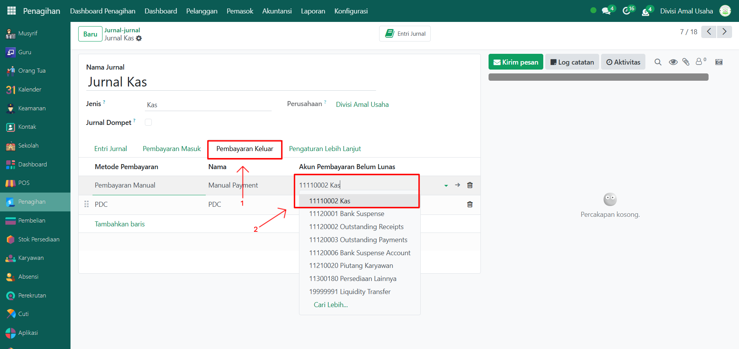The height and width of the screenshot is (349, 739).
Task: Click the gray chatter progress bar
Action: tap(598, 77)
